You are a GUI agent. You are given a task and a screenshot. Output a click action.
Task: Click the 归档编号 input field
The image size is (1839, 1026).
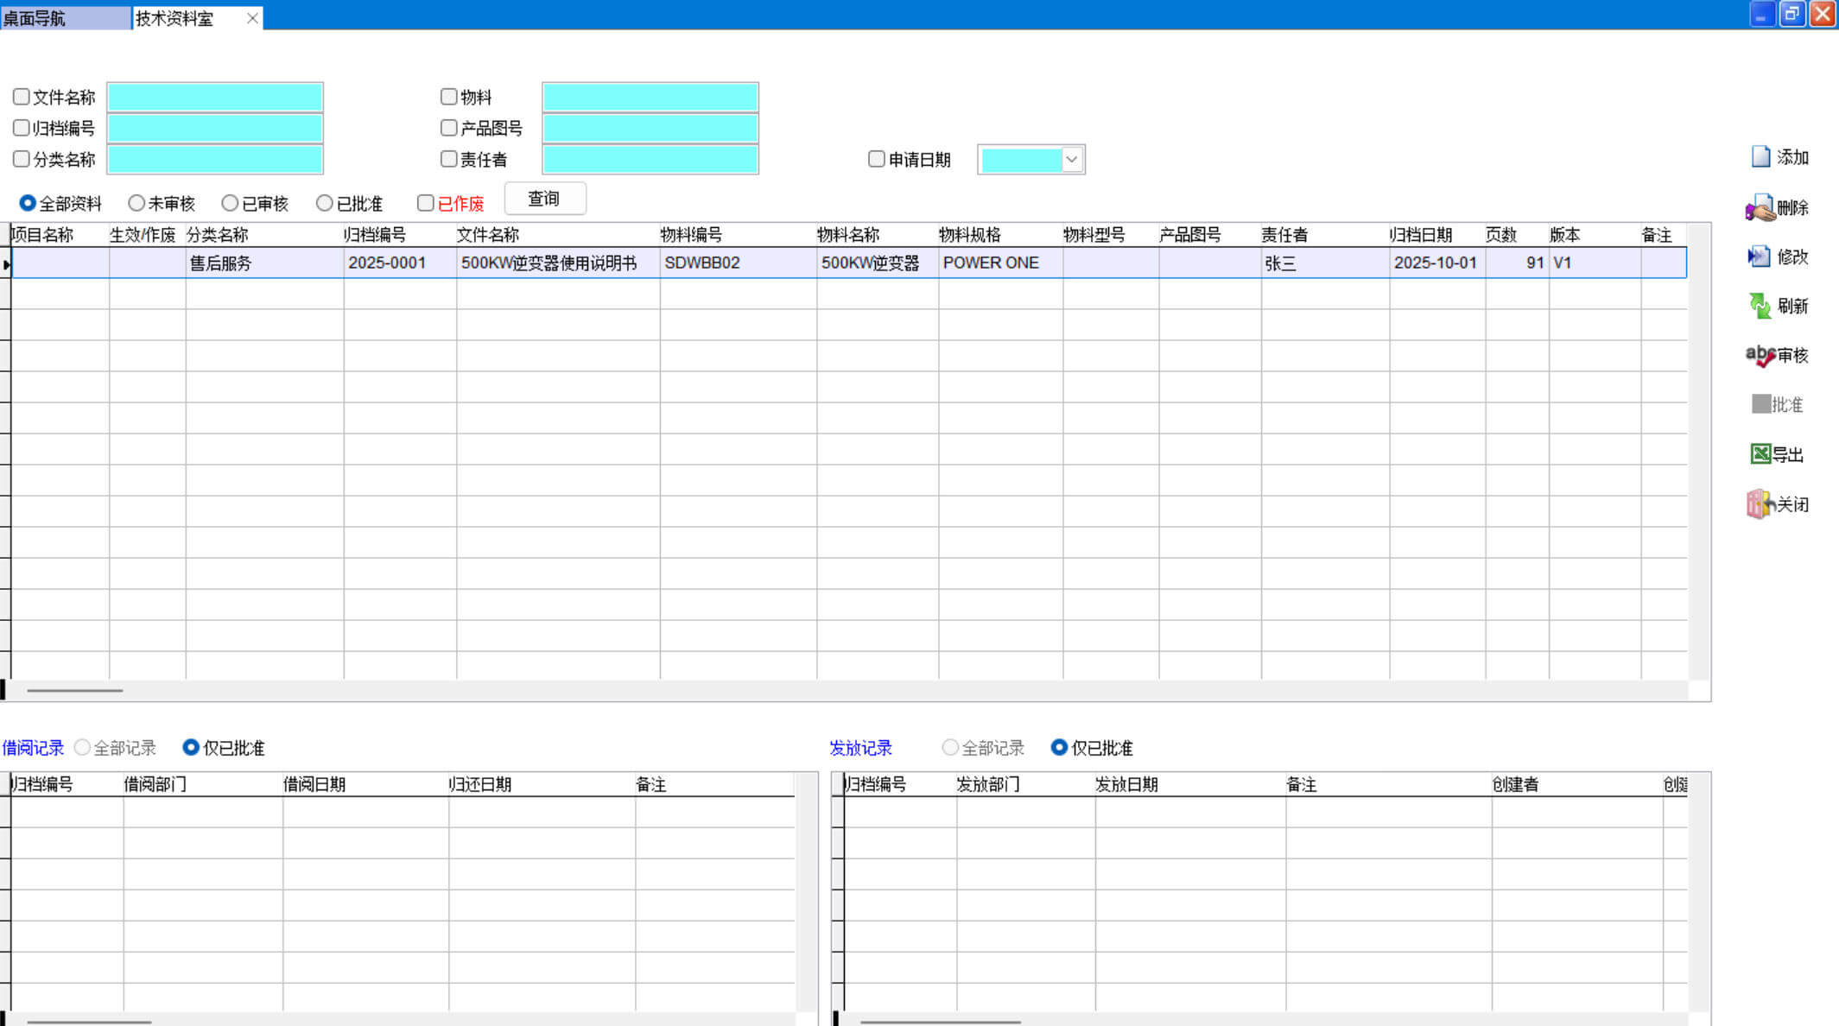215,129
